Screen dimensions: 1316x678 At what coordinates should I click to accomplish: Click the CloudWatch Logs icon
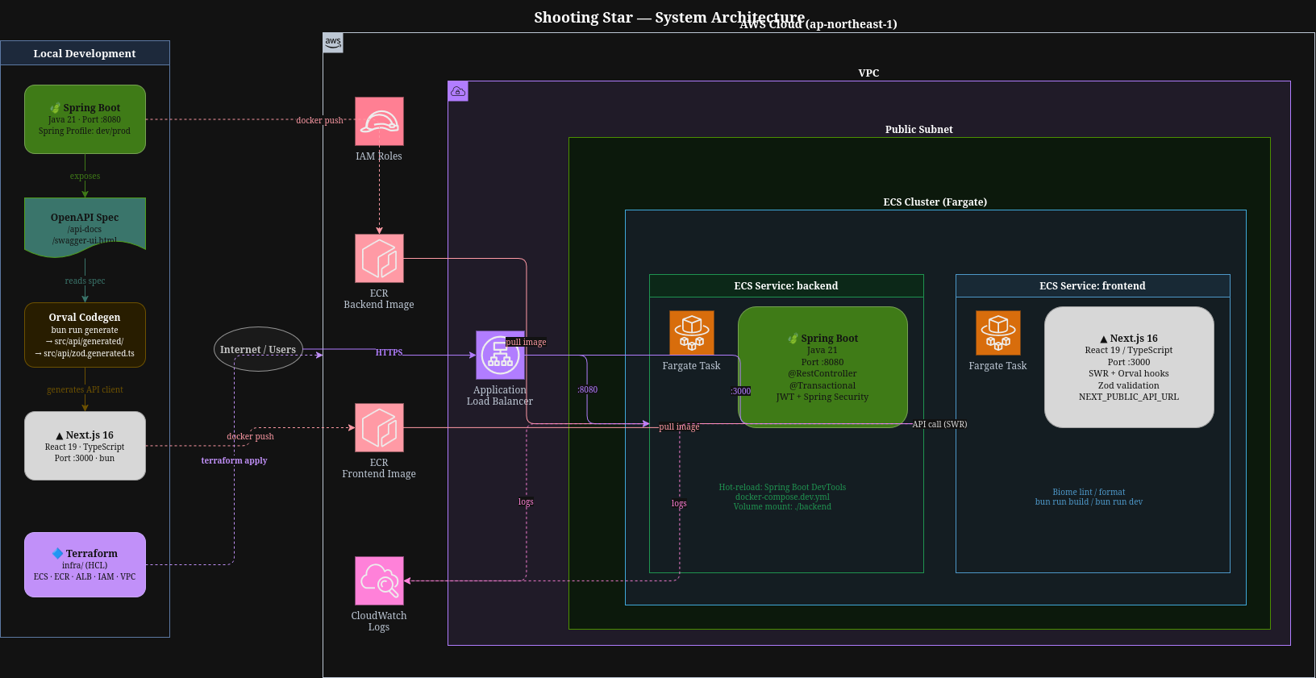click(379, 581)
